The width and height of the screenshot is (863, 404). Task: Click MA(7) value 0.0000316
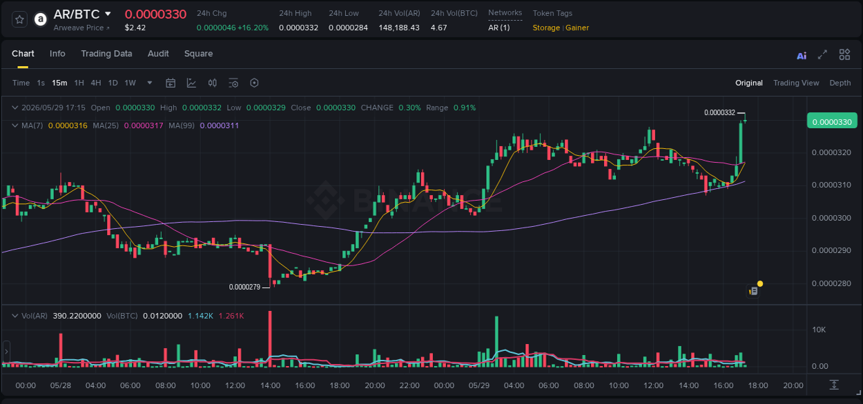tap(68, 125)
